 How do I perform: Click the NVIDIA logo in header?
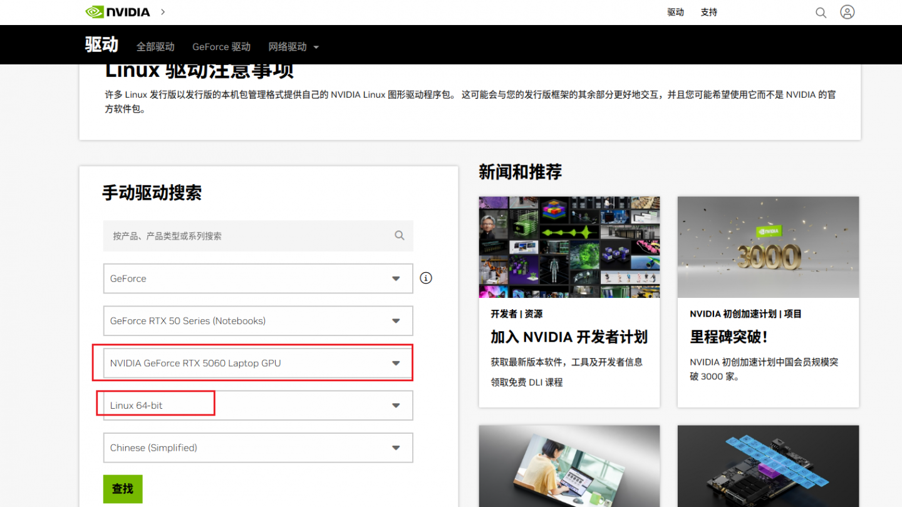coord(118,12)
